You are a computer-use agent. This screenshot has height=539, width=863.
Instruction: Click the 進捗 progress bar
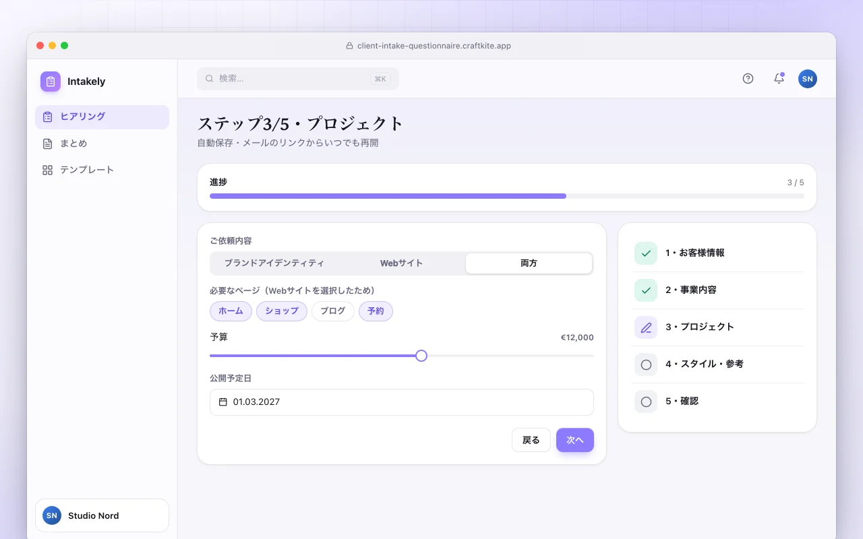tap(507, 196)
